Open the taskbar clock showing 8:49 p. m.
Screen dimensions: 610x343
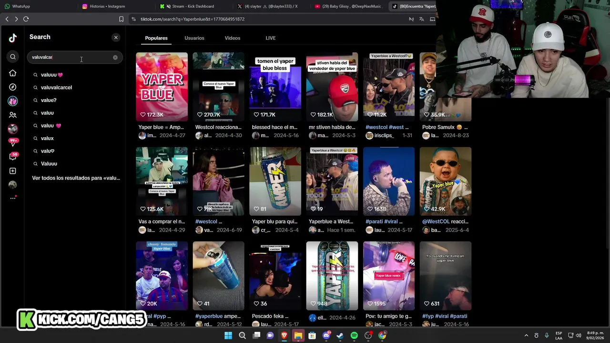click(x=595, y=335)
